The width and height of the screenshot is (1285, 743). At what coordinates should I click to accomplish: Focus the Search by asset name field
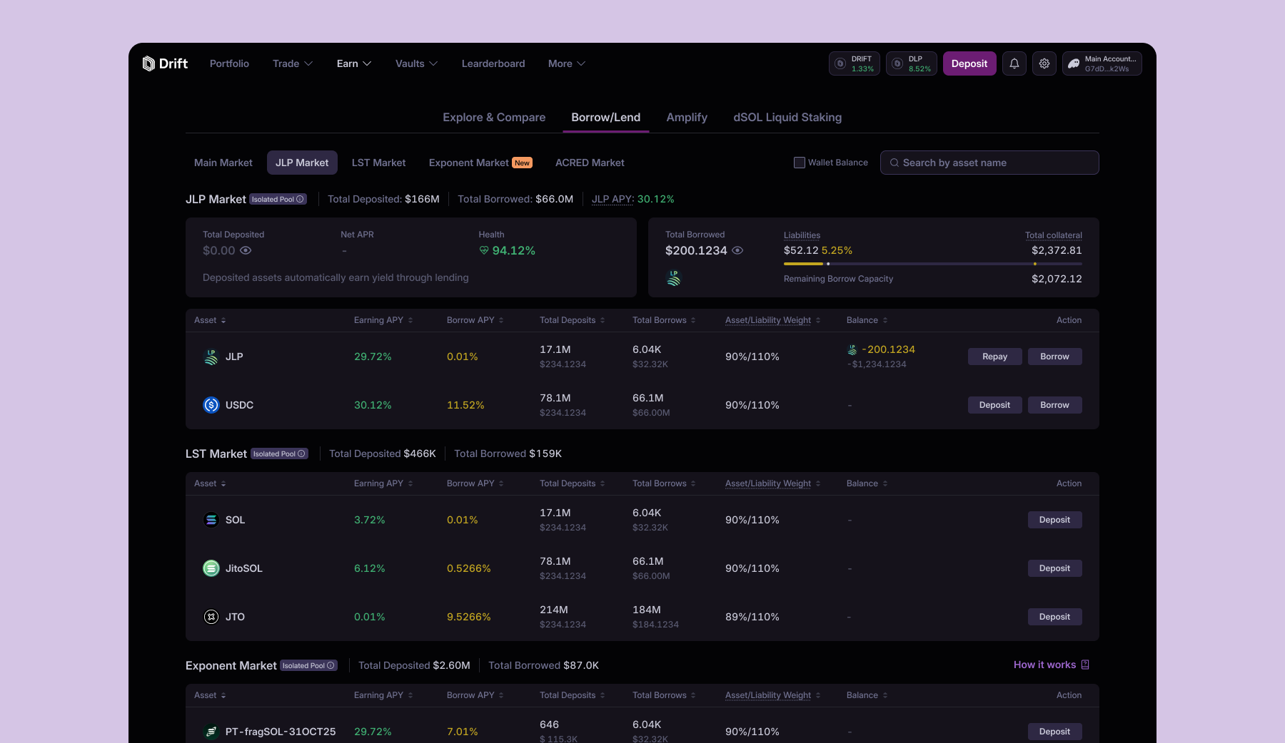tap(989, 163)
